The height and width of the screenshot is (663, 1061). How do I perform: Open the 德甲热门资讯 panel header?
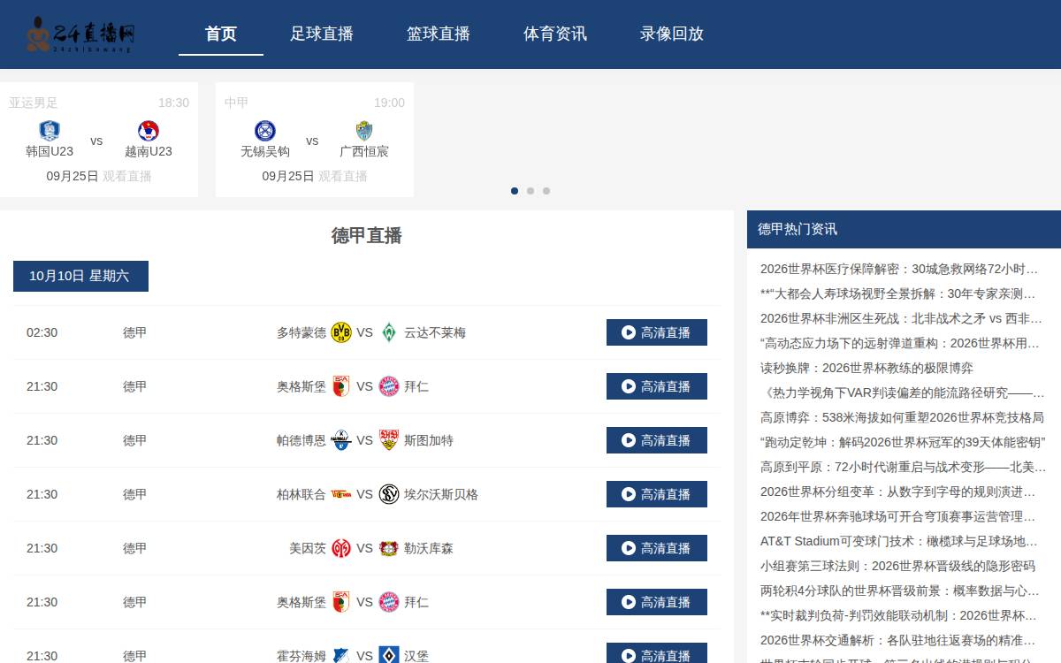[904, 229]
